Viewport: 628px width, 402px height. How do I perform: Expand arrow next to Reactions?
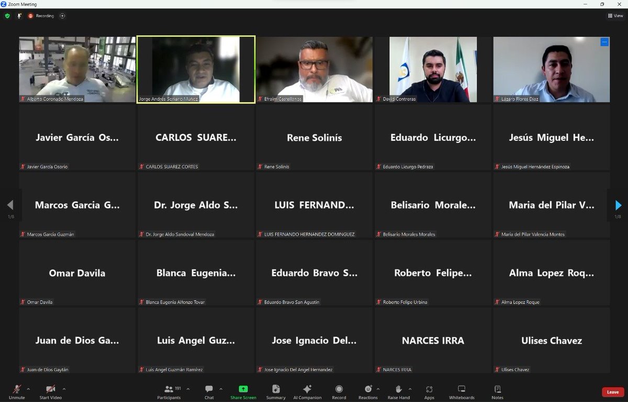378,389
